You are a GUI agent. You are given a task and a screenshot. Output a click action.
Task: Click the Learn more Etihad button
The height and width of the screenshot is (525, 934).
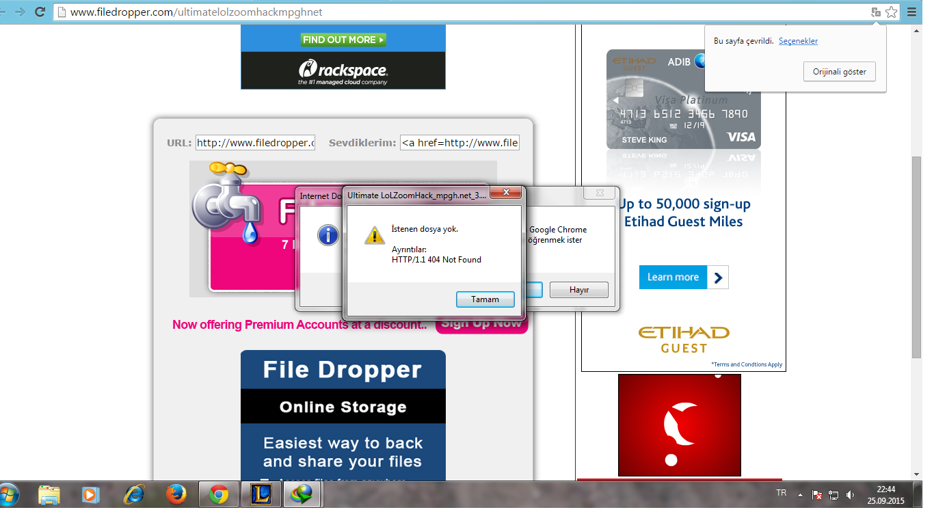[x=684, y=277]
